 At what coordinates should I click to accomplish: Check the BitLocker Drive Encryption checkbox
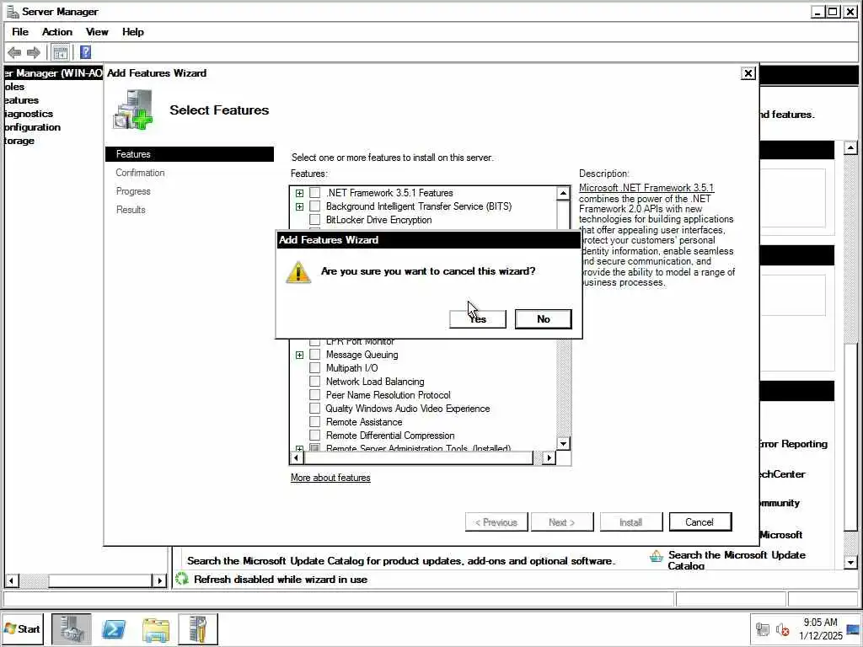[315, 220]
